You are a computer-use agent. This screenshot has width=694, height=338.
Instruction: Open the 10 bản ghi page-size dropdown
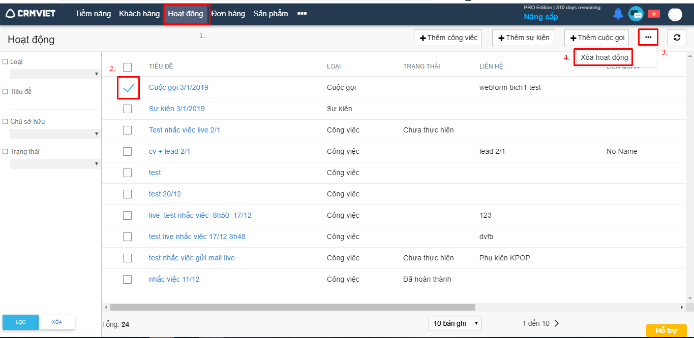tap(455, 323)
